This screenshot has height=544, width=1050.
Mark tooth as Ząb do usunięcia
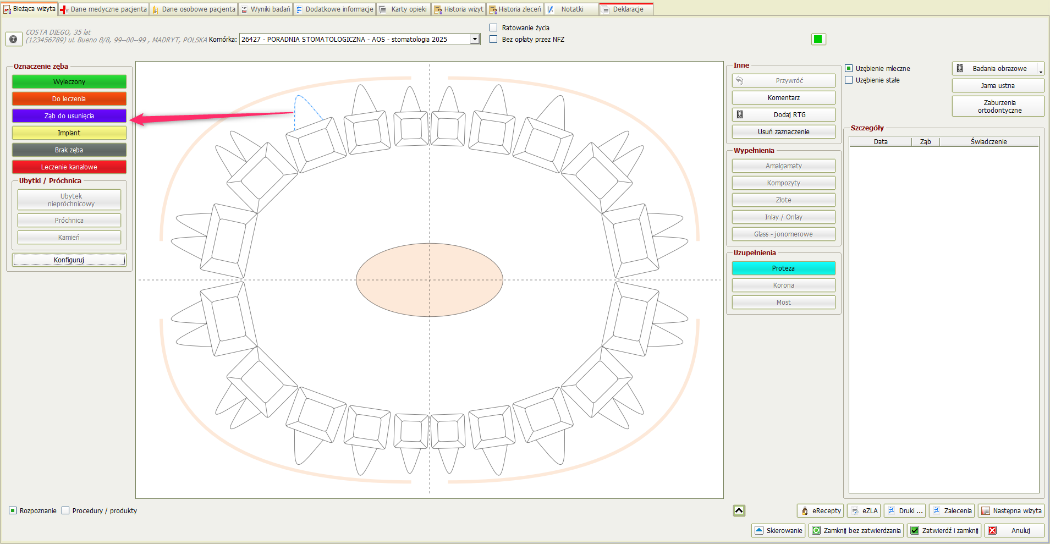coord(69,116)
